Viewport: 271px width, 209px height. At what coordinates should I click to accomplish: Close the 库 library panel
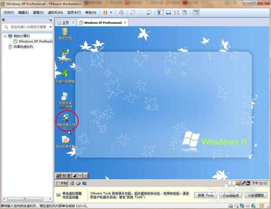click(51, 20)
